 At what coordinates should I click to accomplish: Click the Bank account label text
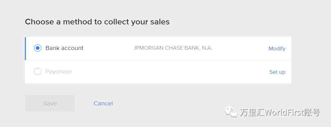tap(64, 48)
